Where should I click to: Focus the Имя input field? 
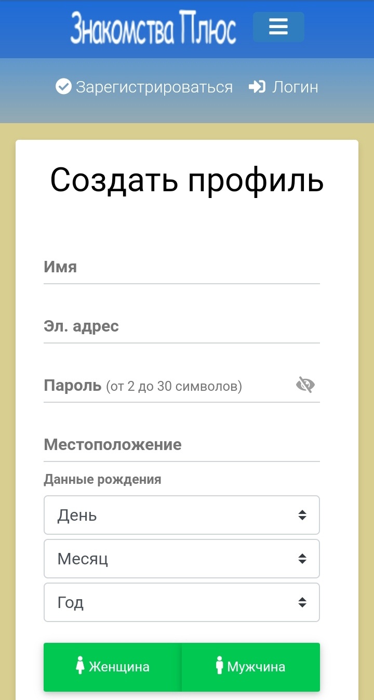click(x=182, y=268)
